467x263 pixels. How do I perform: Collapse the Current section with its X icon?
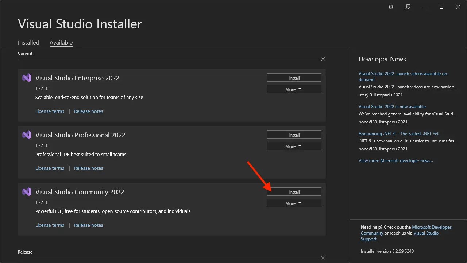[x=323, y=59]
